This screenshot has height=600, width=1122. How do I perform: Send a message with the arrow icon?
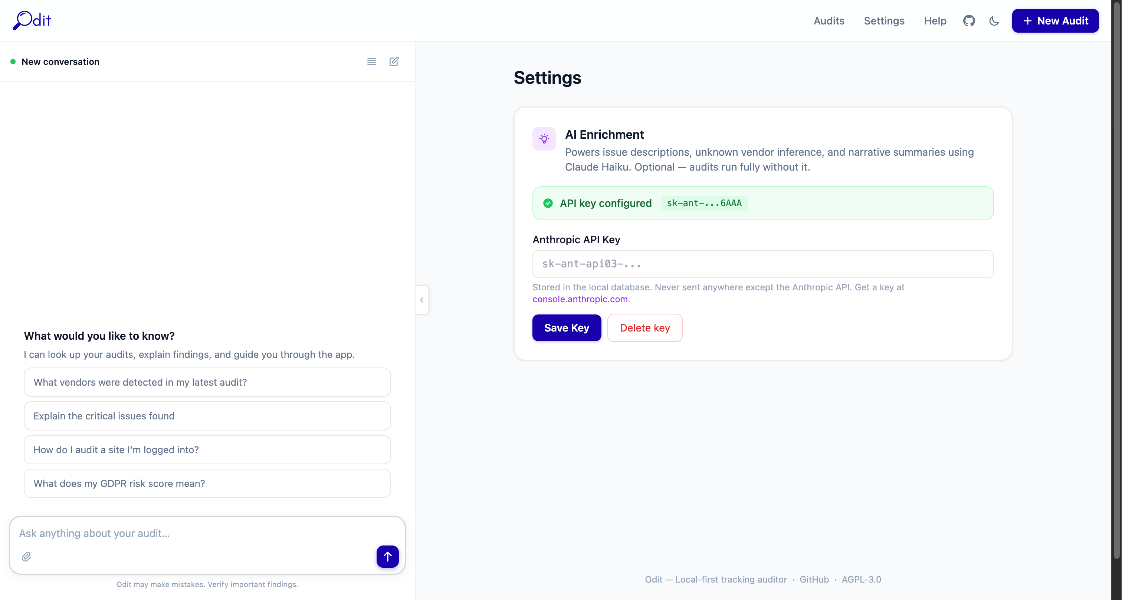388,557
